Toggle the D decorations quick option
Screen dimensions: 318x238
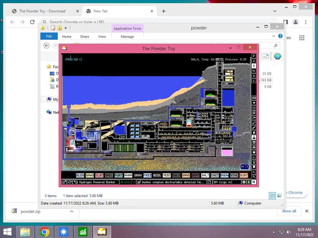click(254, 66)
